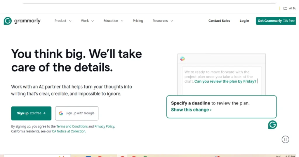
Task: Select the Education menu label
Action: (x=111, y=21)
